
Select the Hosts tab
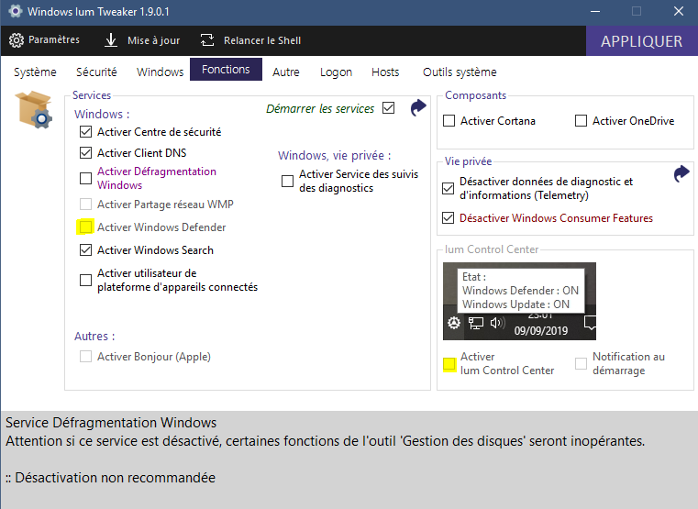pyautogui.click(x=385, y=72)
